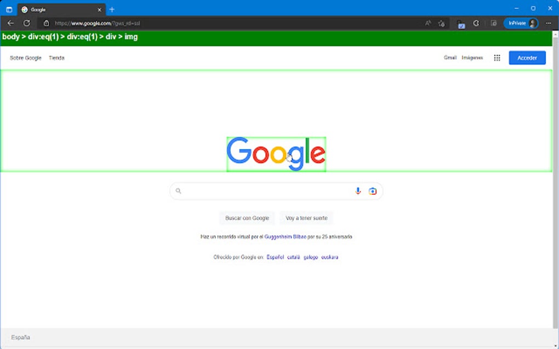Image resolution: width=559 pixels, height=349 pixels.
Task: Select the voice search microphone icon
Action: click(358, 191)
